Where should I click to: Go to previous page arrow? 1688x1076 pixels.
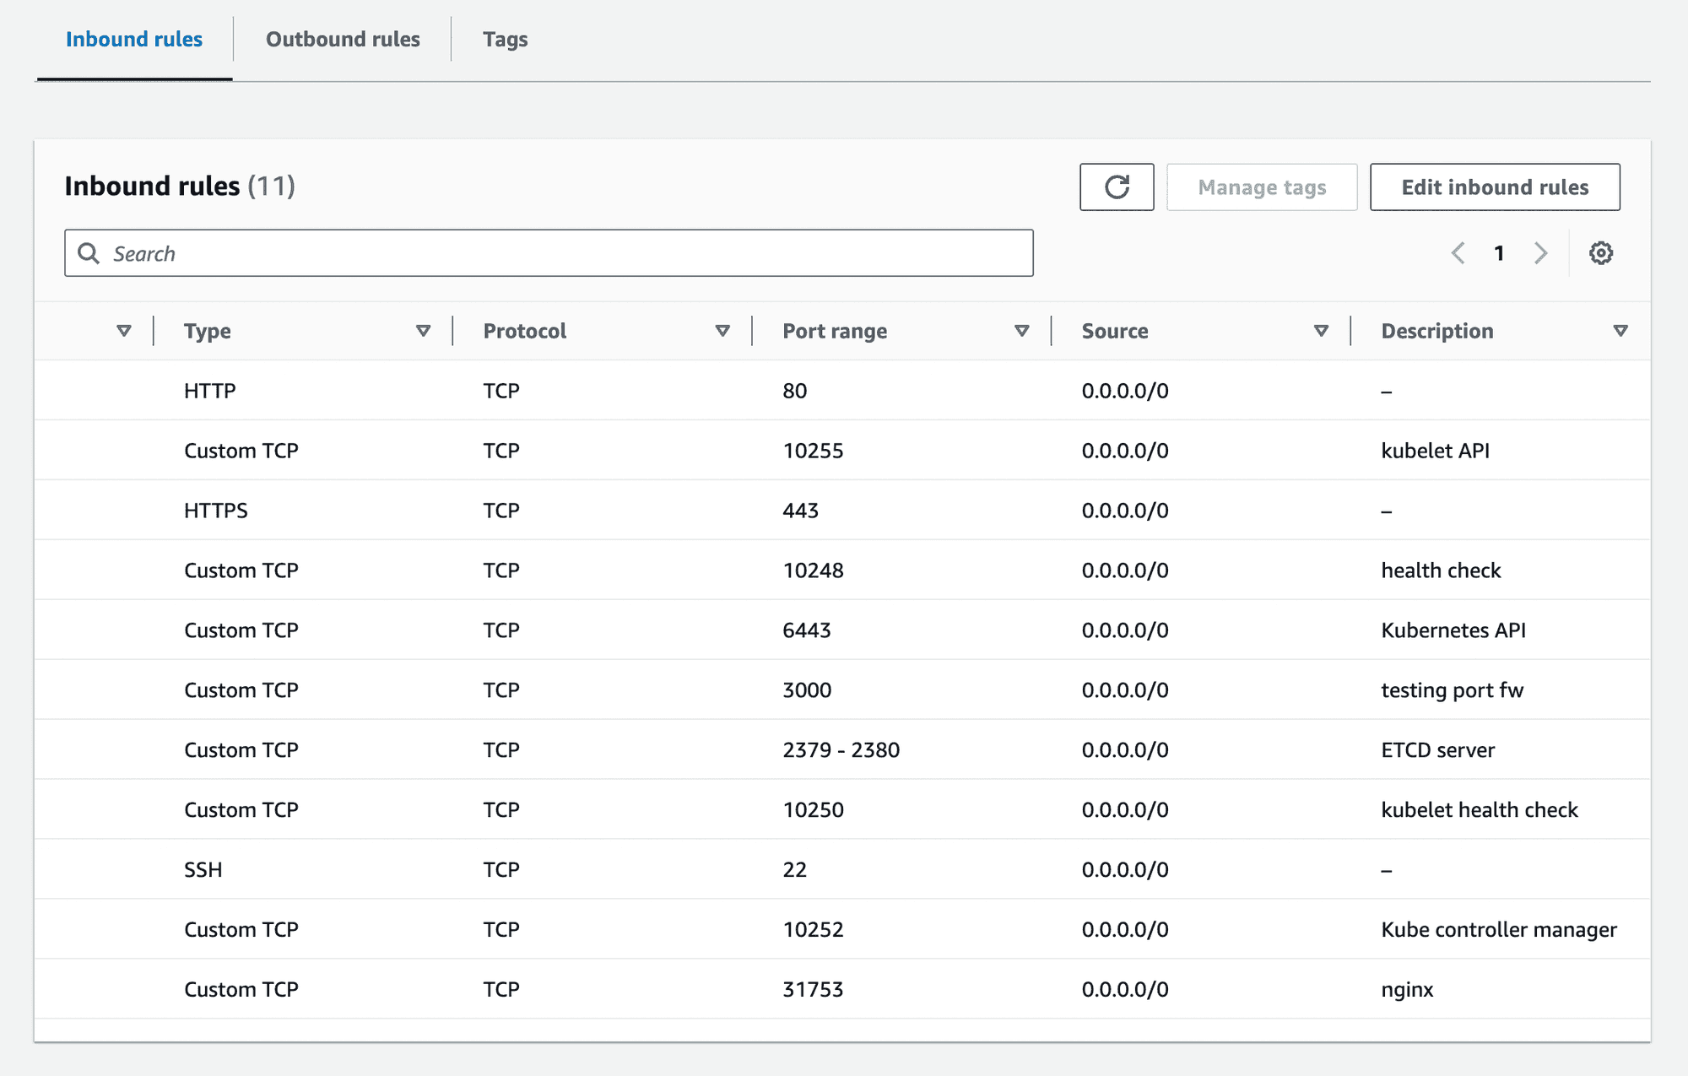pos(1458,253)
